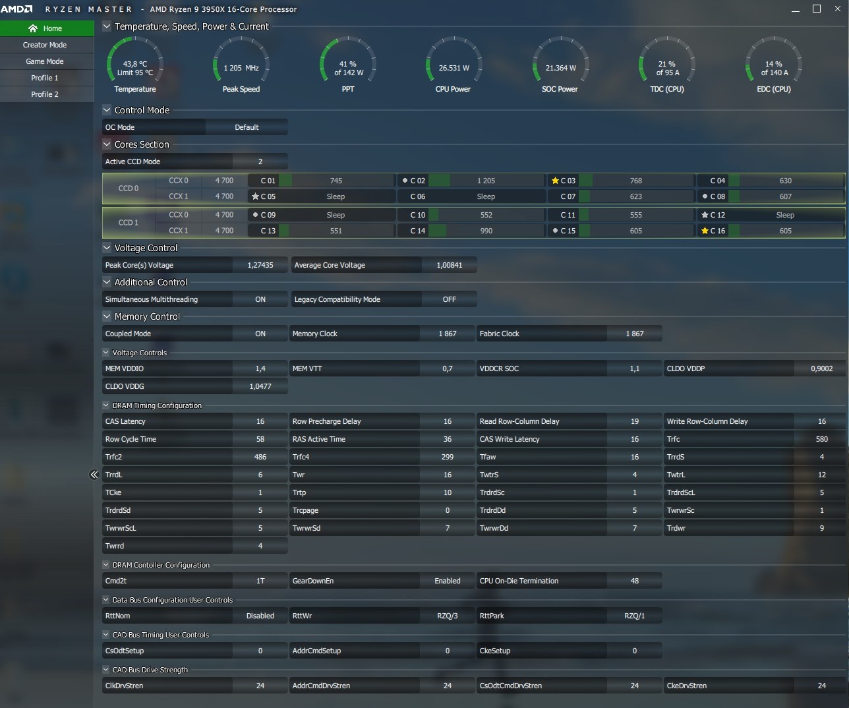This screenshot has height=708, width=849.
Task: Click the CPU On-Die Termination value 48
Action: pos(635,581)
